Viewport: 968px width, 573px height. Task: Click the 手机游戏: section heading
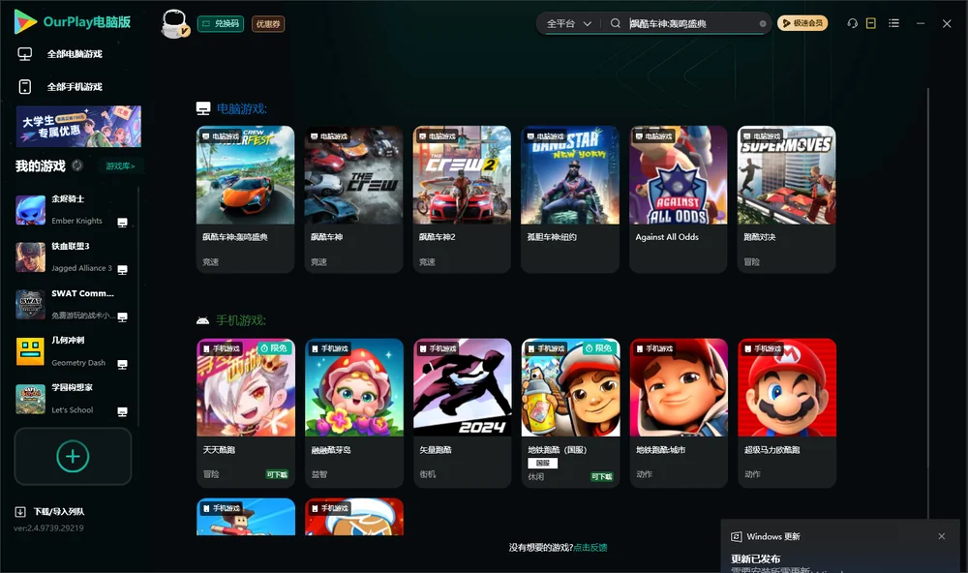[x=241, y=320]
